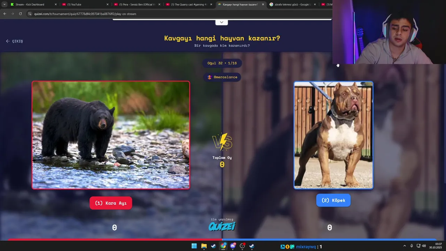Screen dimensions: 446x251
Task: Click the VS lightning emblem
Action: [222, 142]
